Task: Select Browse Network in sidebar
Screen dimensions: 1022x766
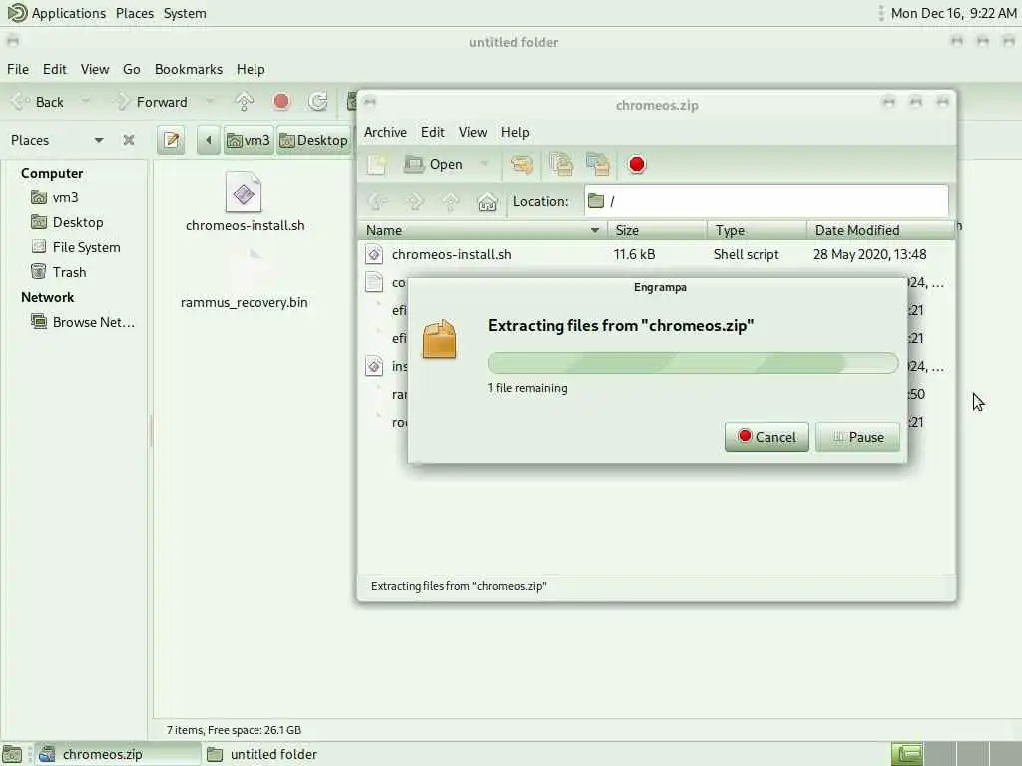Action: coord(93,322)
